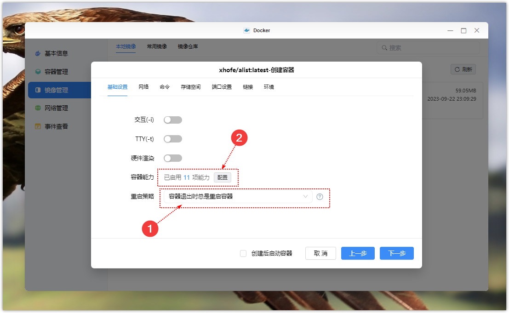Switch to the 网络 tab
This screenshot has width=509, height=313.
[143, 87]
